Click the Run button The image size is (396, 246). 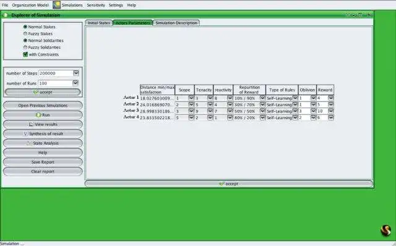(43, 115)
